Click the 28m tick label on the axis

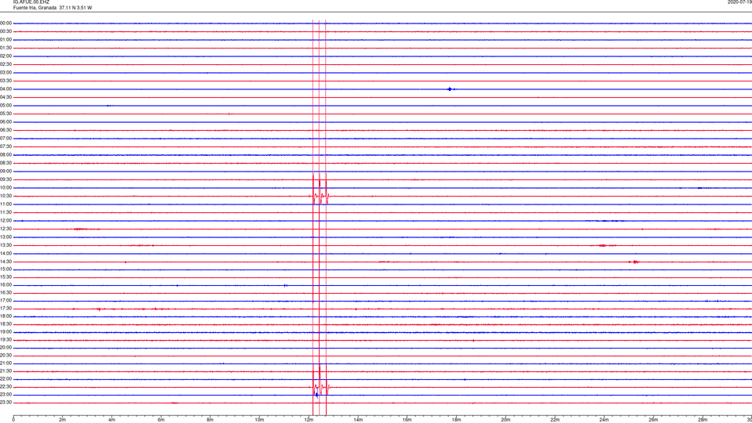[703, 420]
